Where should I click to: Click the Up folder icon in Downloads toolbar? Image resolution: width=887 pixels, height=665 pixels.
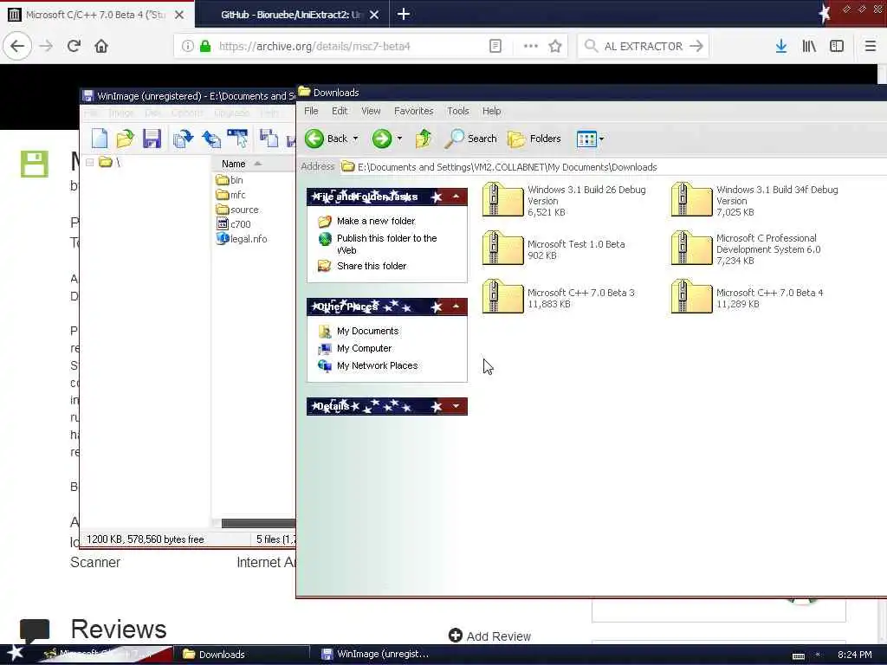pos(423,139)
